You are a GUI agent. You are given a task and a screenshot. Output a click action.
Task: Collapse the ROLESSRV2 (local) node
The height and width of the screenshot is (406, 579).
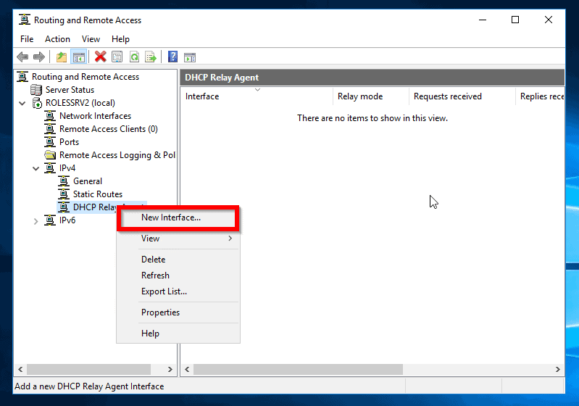[x=22, y=103]
